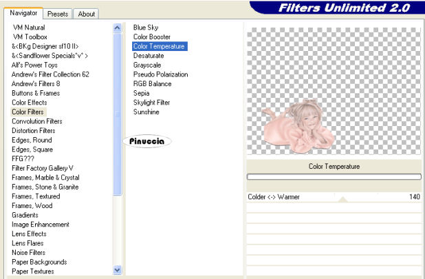This screenshot has width=425, height=279.
Task: Select Noise Filters category
Action: pyautogui.click(x=28, y=252)
